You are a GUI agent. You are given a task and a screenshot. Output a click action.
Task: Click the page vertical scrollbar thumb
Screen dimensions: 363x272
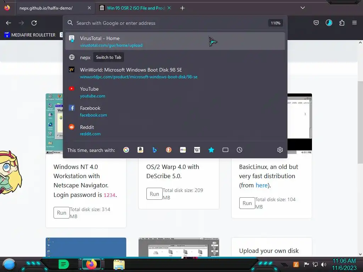[x=360, y=123]
